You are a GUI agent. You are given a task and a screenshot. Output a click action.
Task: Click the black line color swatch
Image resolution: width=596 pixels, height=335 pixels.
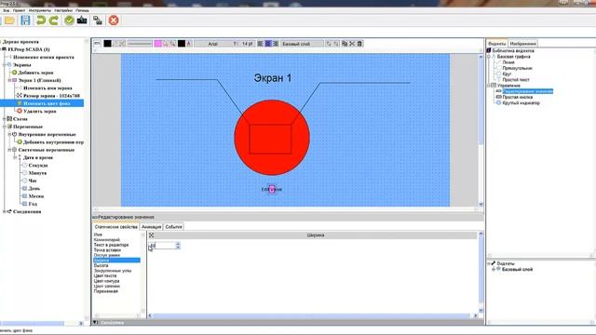[108, 44]
